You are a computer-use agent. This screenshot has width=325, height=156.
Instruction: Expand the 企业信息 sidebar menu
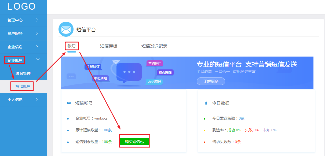point(23,47)
